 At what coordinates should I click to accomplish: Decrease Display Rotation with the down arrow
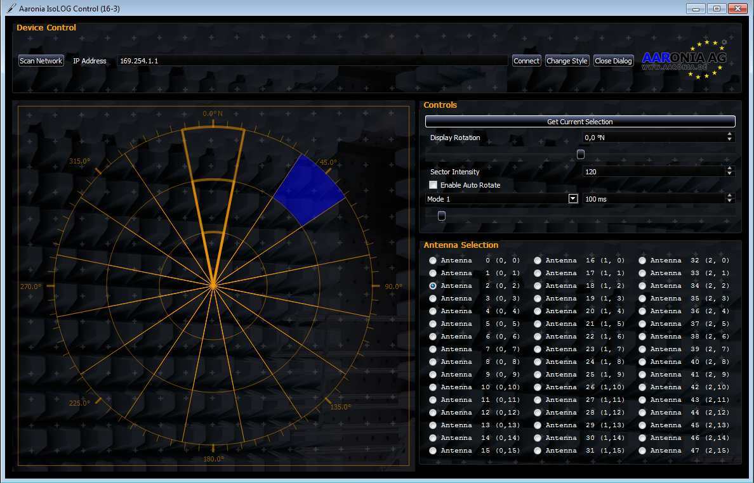click(729, 140)
